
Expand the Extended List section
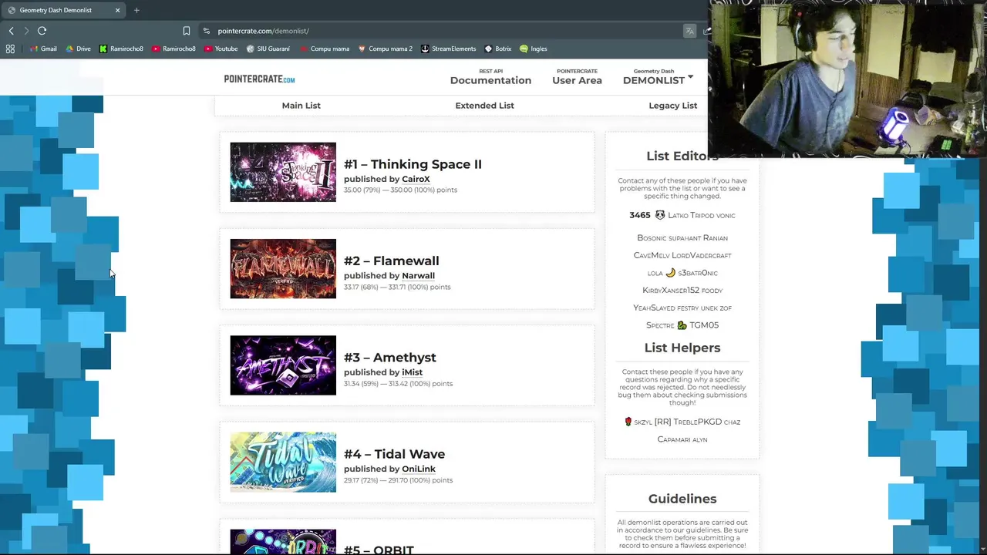pos(484,106)
